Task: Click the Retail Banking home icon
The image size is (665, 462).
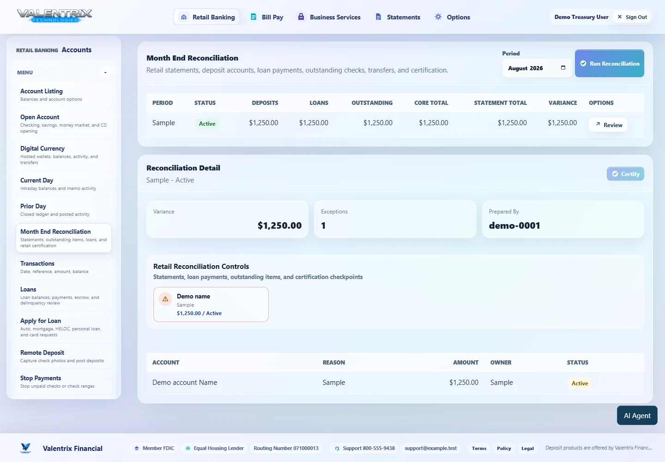Action: tap(184, 17)
